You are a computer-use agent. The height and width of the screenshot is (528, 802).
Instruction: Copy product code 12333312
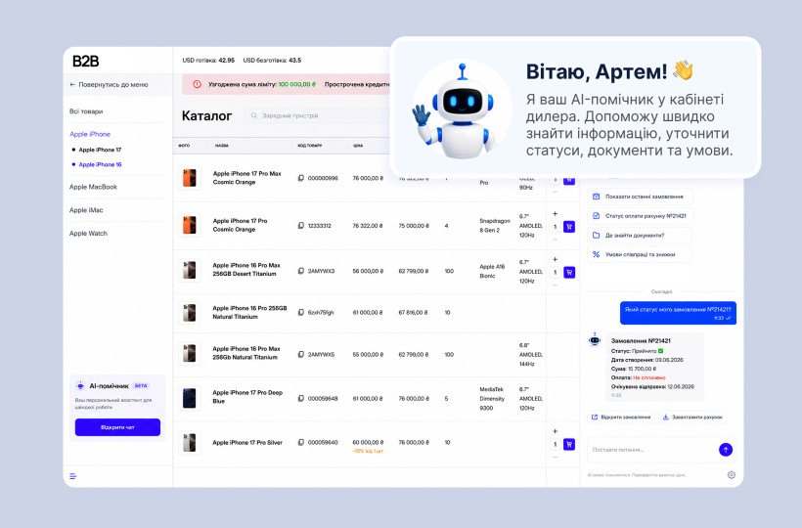301,226
